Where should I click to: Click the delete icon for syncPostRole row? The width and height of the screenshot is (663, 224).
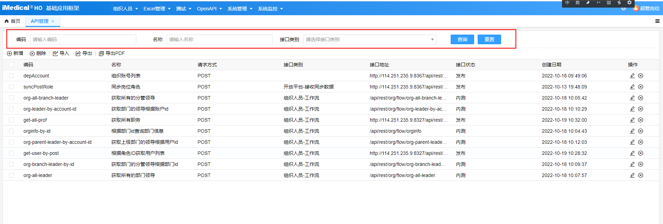coord(641,87)
